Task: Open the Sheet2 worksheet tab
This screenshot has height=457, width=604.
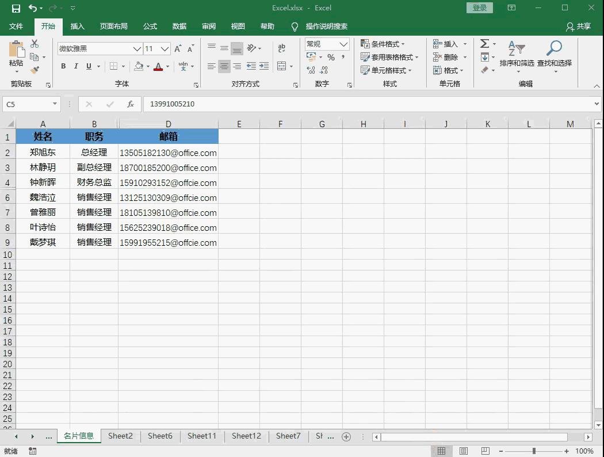Action: pyautogui.click(x=120, y=436)
